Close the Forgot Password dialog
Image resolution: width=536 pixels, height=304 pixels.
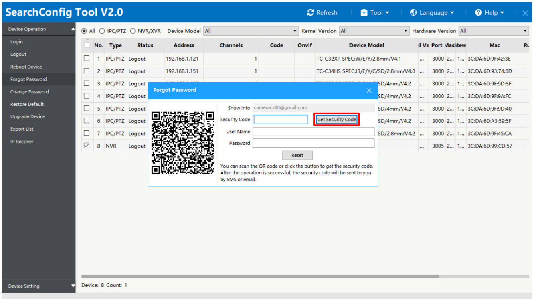tap(369, 91)
